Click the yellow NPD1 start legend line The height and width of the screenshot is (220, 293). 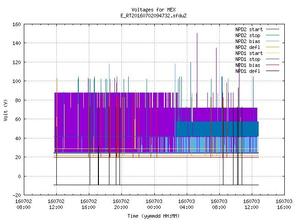272,53
